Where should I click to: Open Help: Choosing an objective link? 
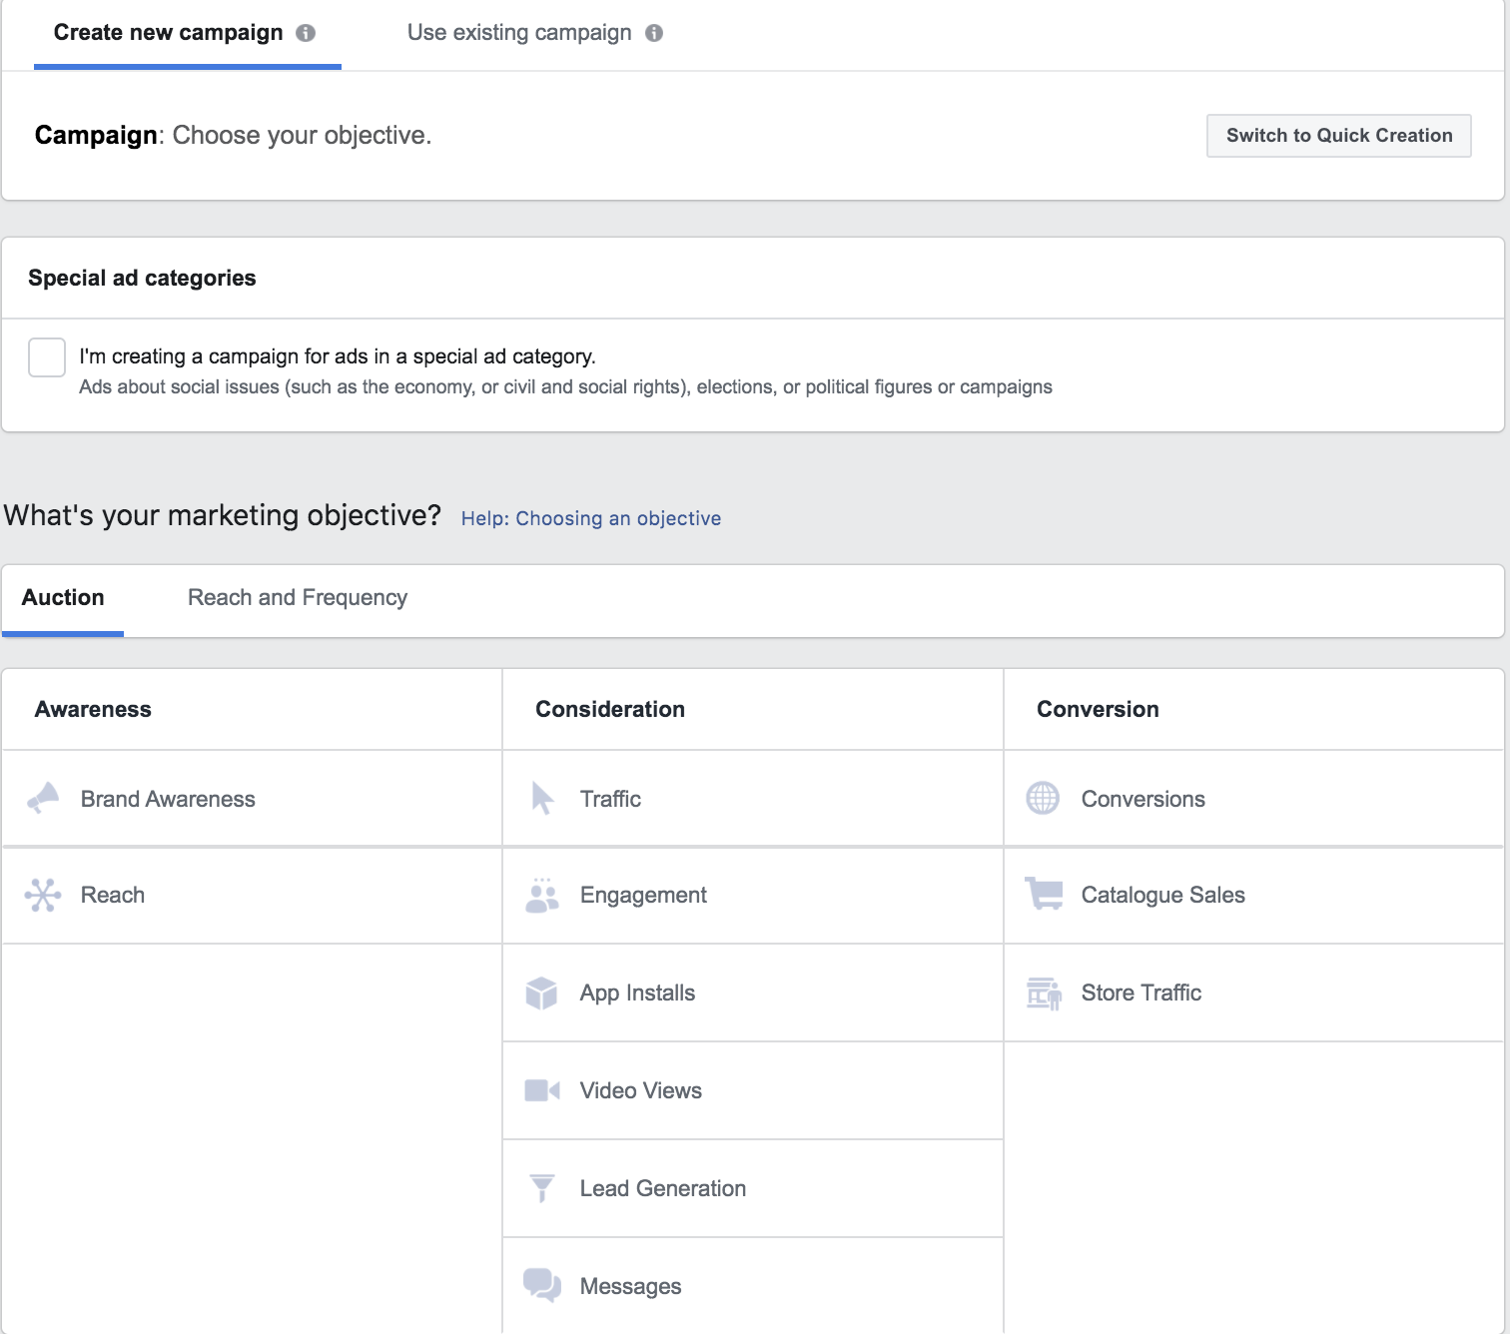pos(590,518)
